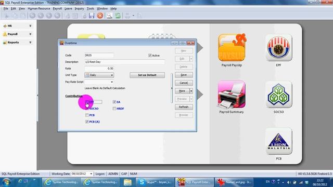Open Windows Explorer folder taskbar icon
The width and height of the screenshot is (333, 187).
click(127, 182)
